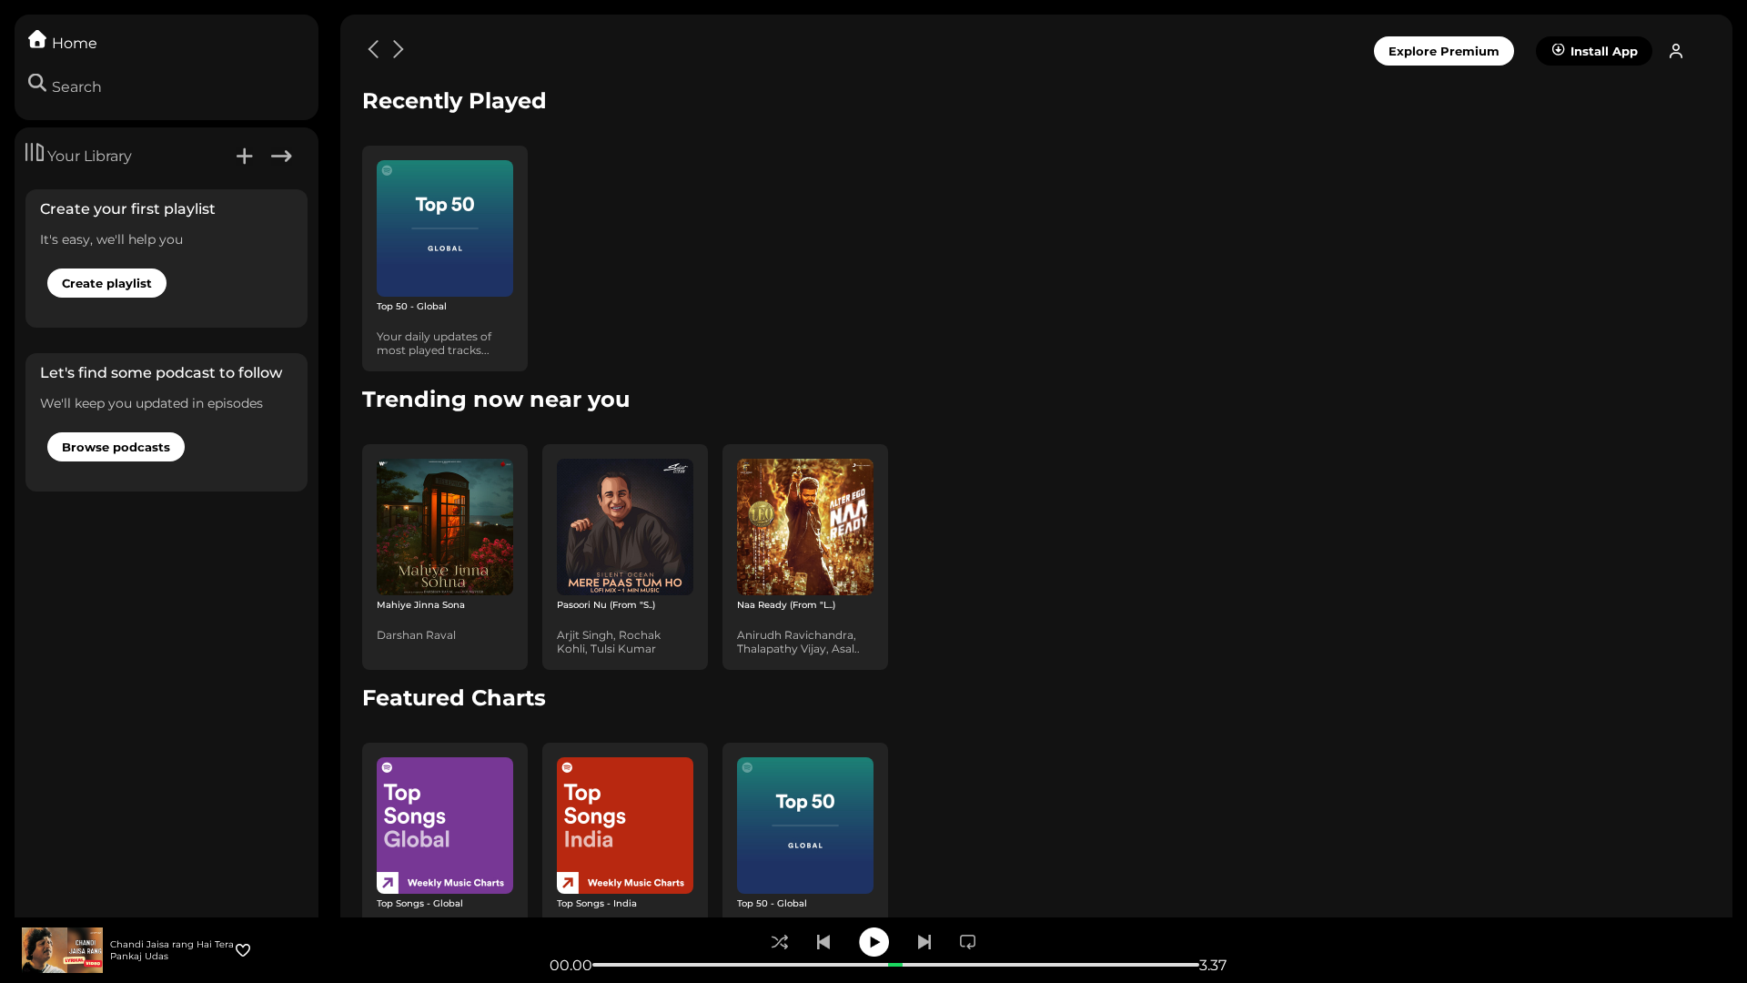Viewport: 1747px width, 983px height.
Task: Navigate back with left chevron
Action: point(373,49)
